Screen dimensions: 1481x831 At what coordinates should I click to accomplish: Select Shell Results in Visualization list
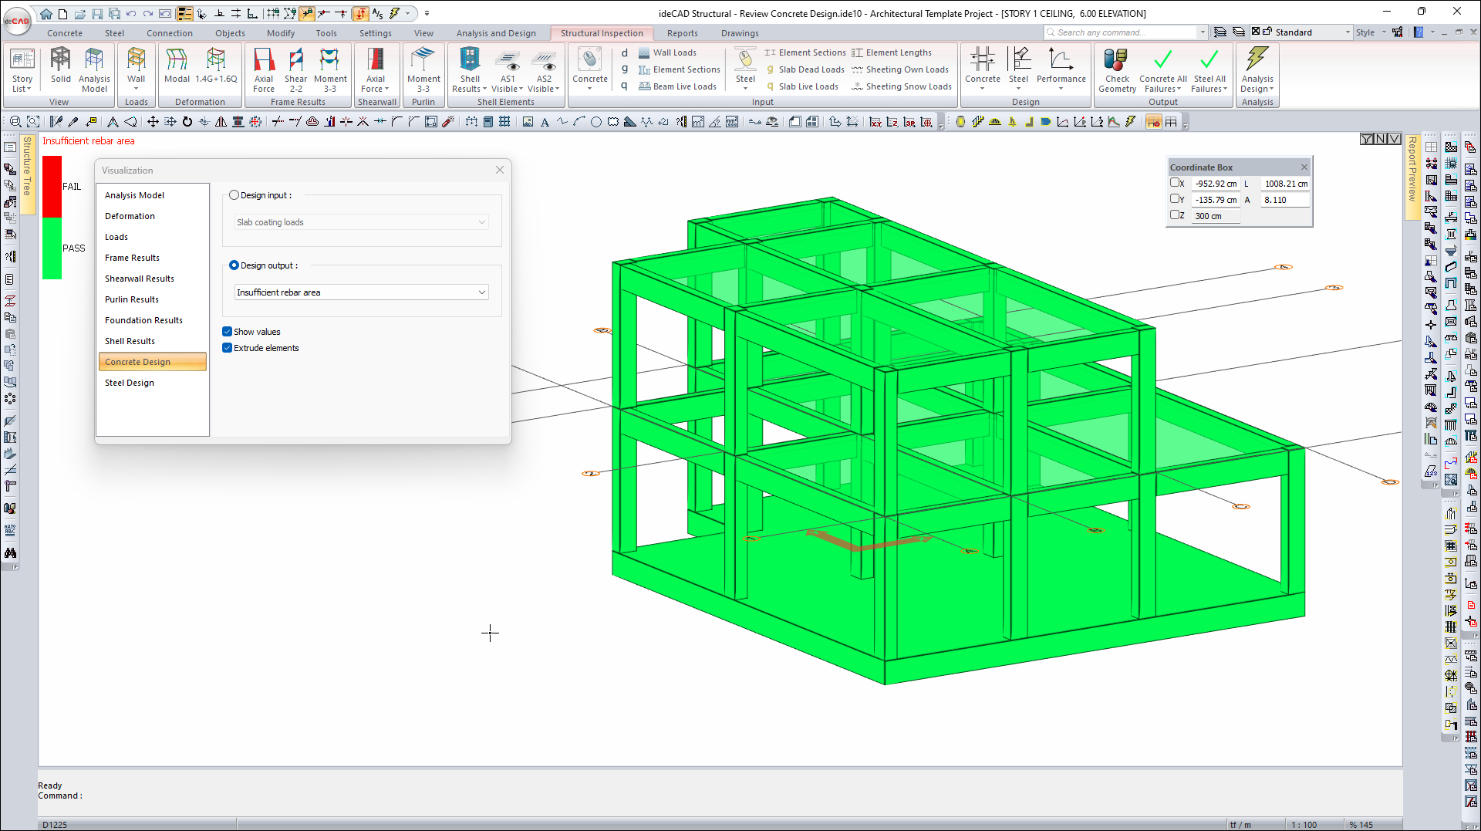pos(130,341)
